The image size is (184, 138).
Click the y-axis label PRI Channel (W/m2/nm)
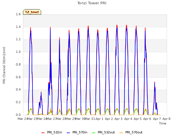coord(4,65)
